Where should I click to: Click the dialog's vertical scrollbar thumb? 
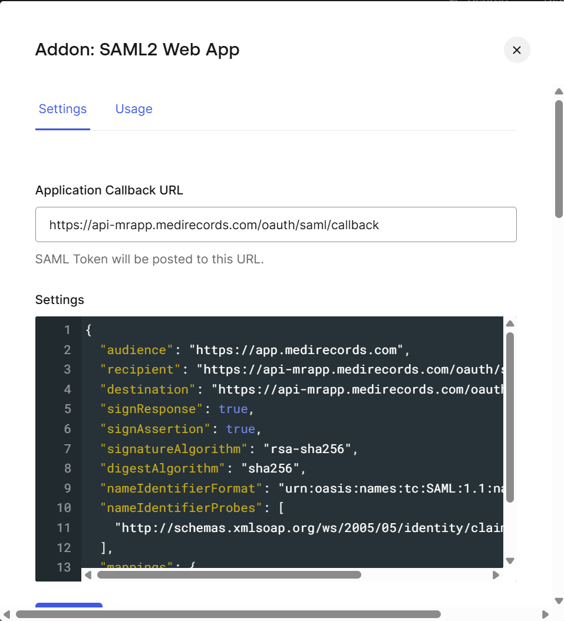[559, 159]
